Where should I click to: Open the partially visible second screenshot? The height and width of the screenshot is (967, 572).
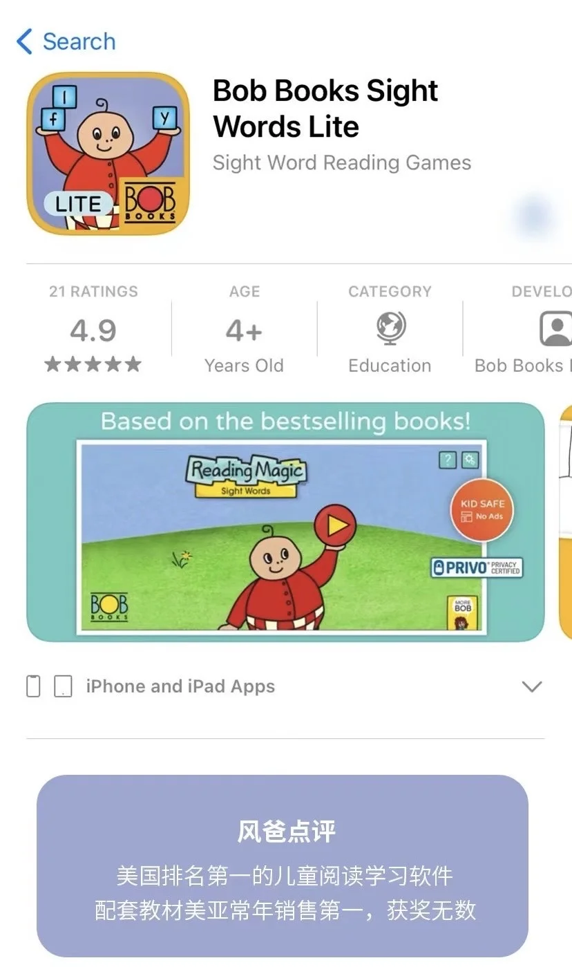point(565,523)
